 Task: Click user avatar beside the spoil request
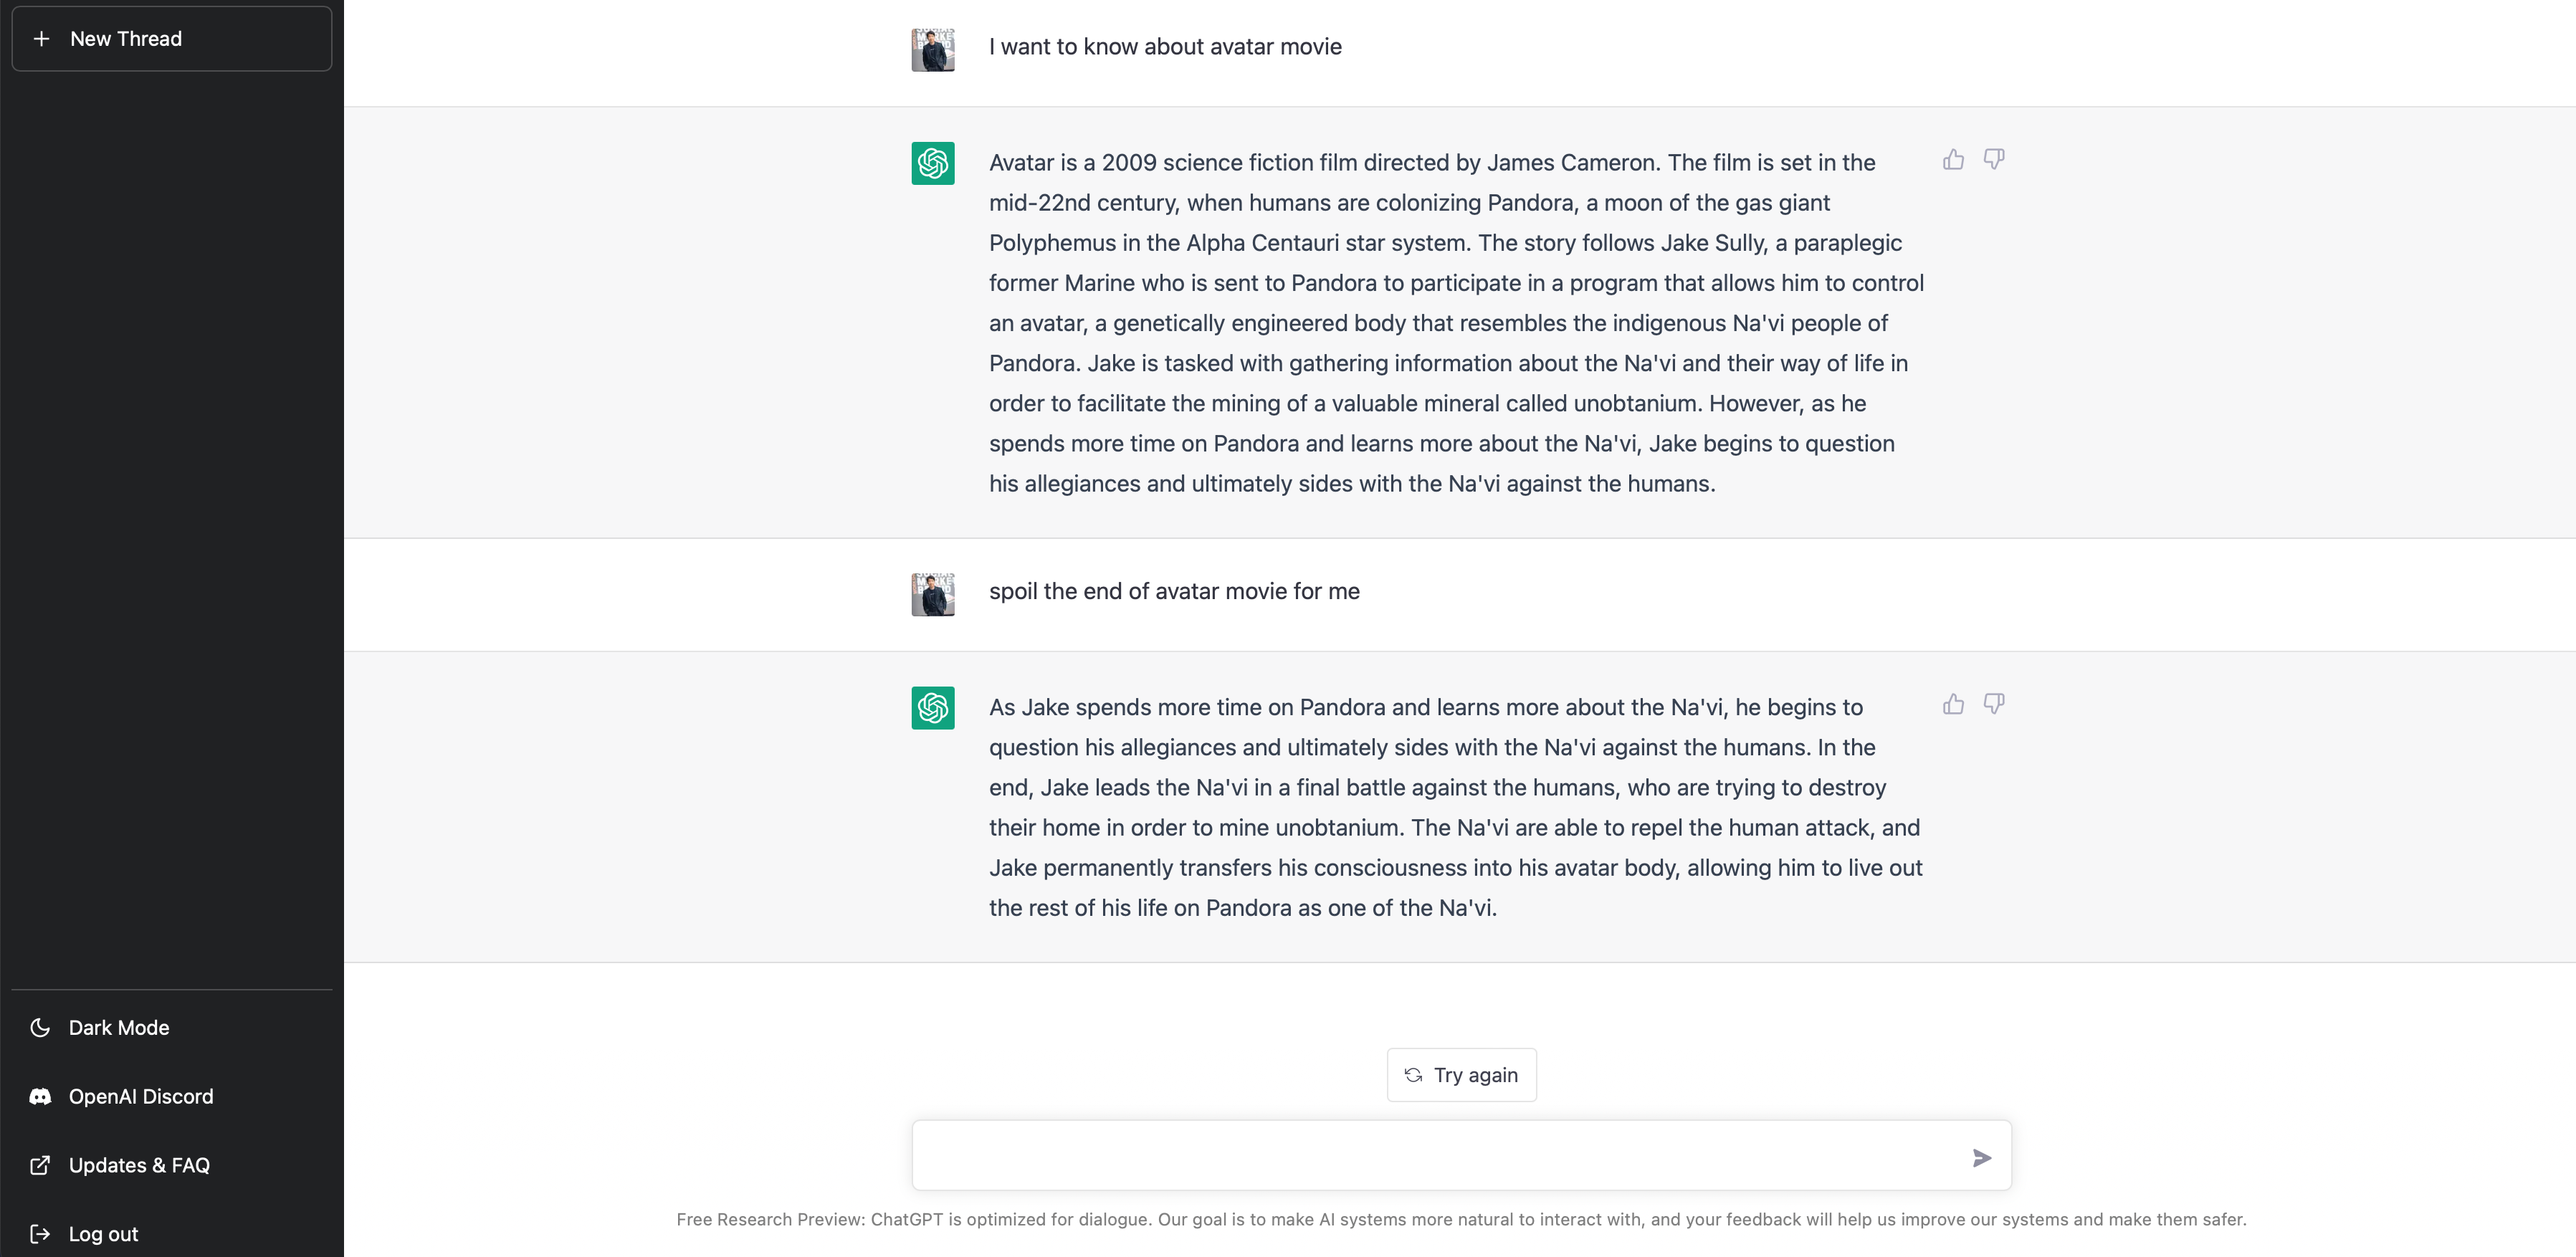click(x=932, y=594)
